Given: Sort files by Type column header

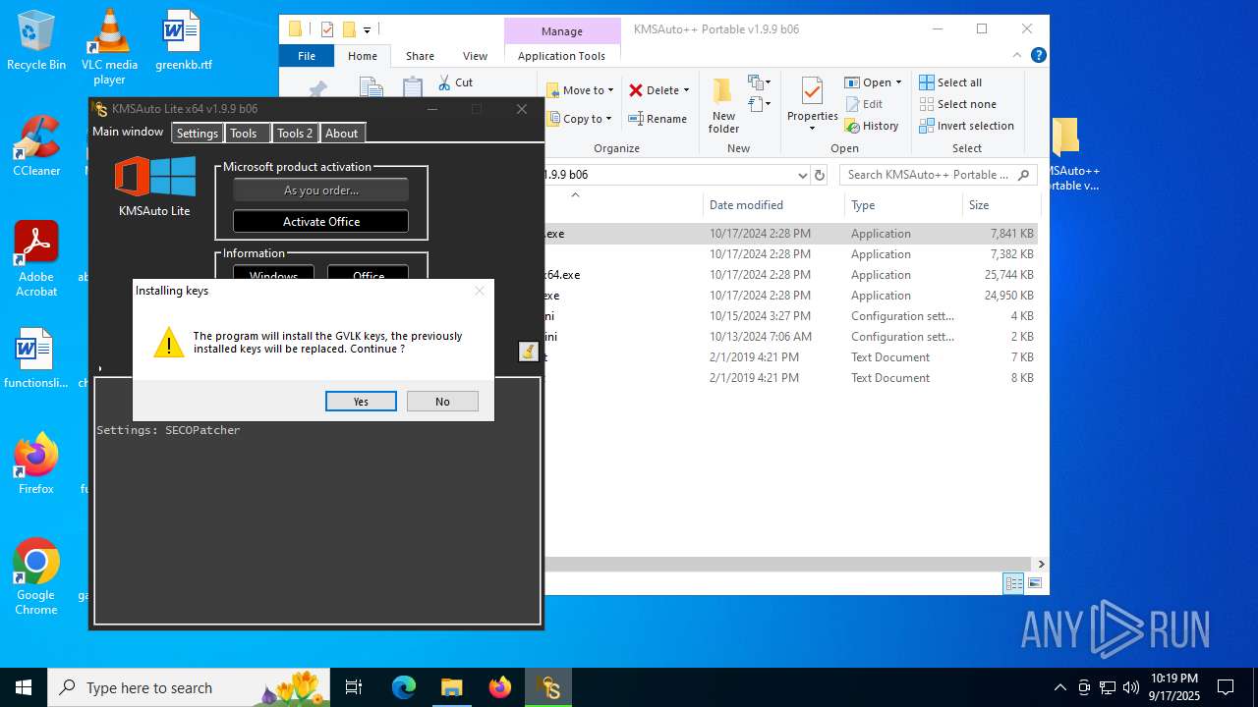Looking at the screenshot, I should click(x=903, y=205).
